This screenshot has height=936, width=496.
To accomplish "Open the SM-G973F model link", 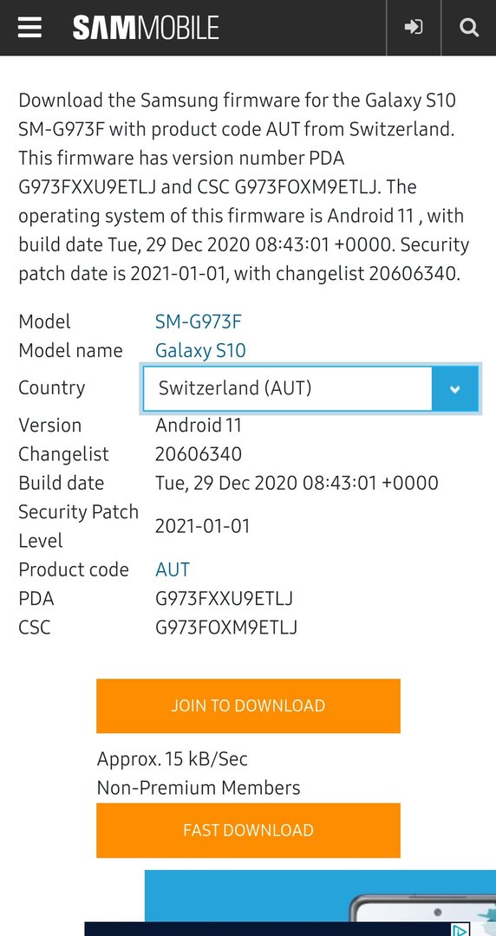I will (x=199, y=322).
